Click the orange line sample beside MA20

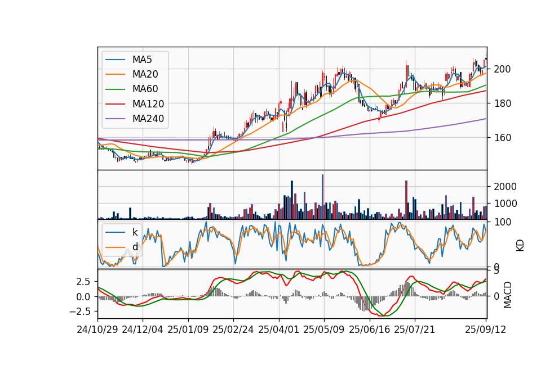(115, 74)
